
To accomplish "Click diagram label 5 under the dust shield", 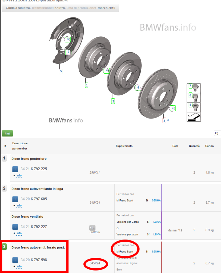I will pyautogui.click(x=61, y=71).
